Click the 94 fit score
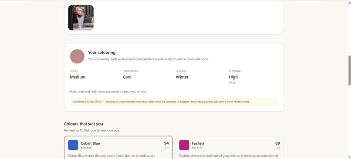The image size is (351, 159). point(166,143)
